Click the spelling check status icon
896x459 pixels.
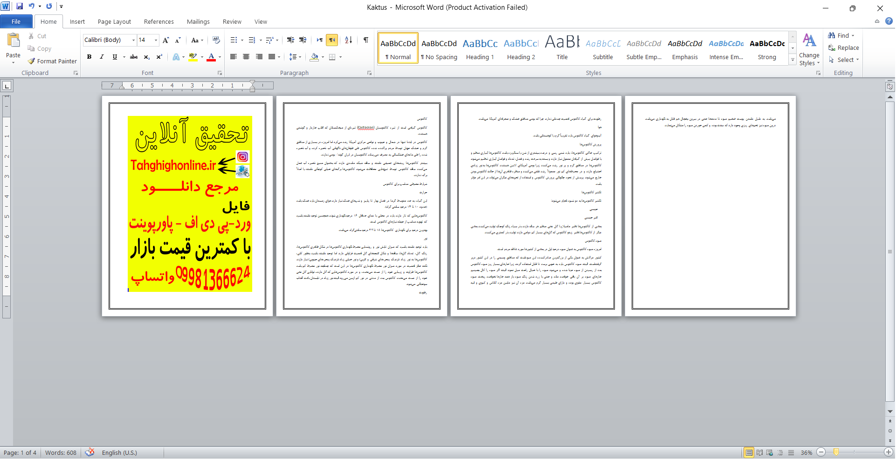pyautogui.click(x=90, y=452)
